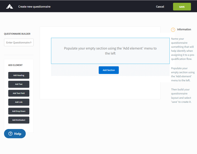This screenshot has height=154, width=197.
Task: Save the new questionnaire
Action: [x=182, y=7]
